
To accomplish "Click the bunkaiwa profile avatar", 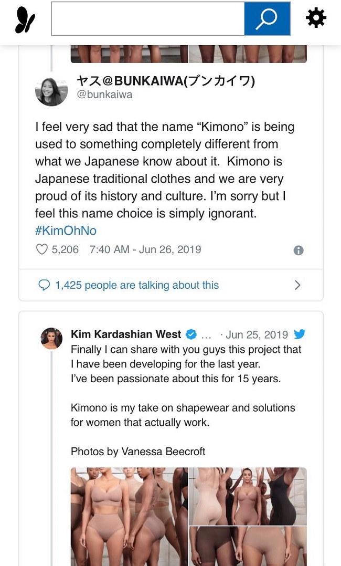I will [51, 89].
